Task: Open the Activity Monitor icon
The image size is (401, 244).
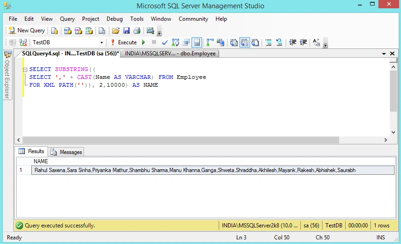Action: coord(150,30)
